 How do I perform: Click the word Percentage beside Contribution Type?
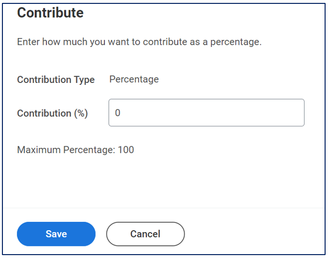134,79
